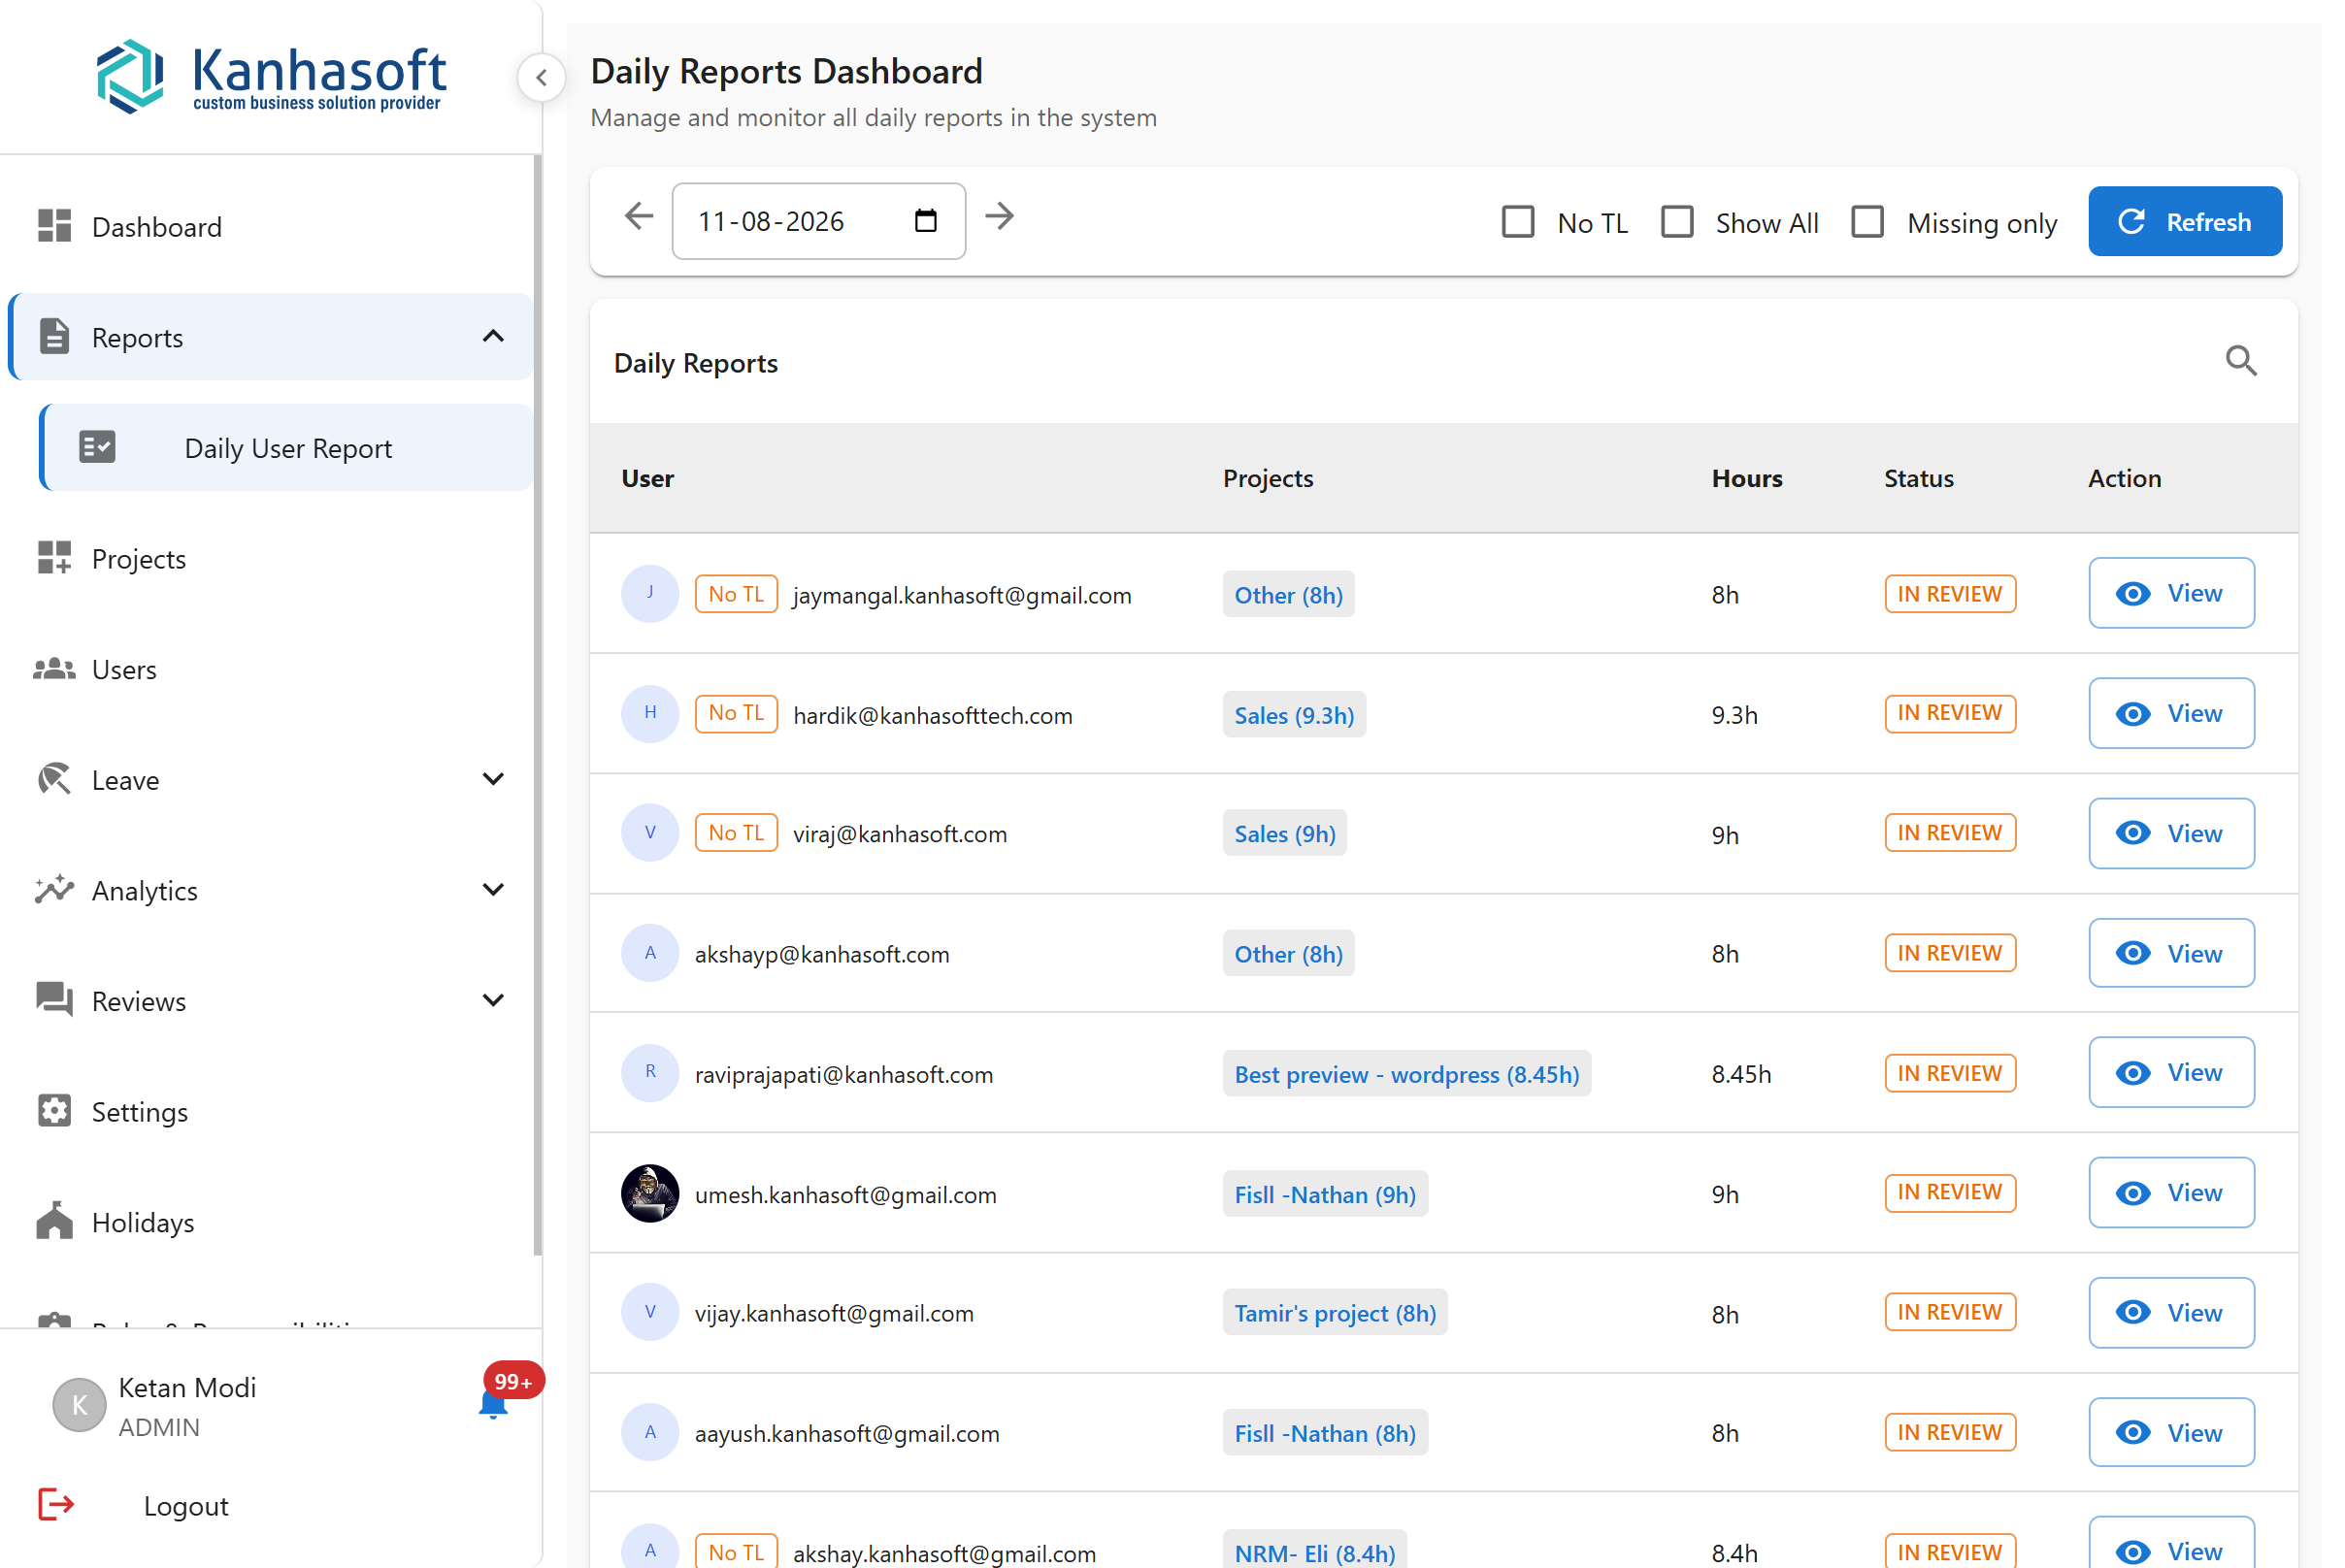This screenshot has height=1568, width=2345.
Task: Click the Hours column header
Action: (x=1747, y=478)
